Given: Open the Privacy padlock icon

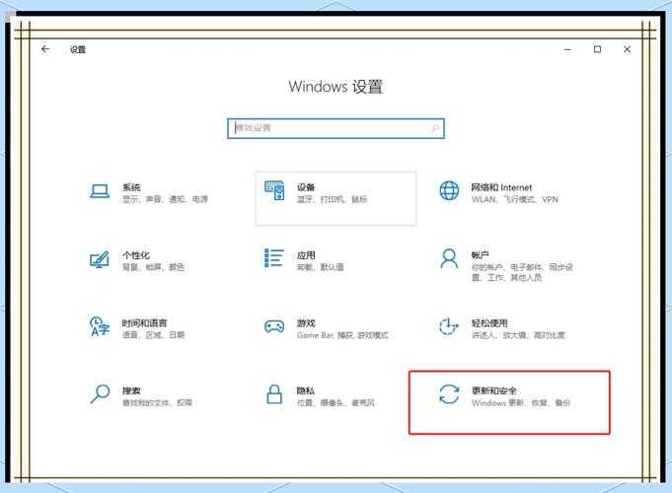Looking at the screenshot, I should [x=274, y=394].
